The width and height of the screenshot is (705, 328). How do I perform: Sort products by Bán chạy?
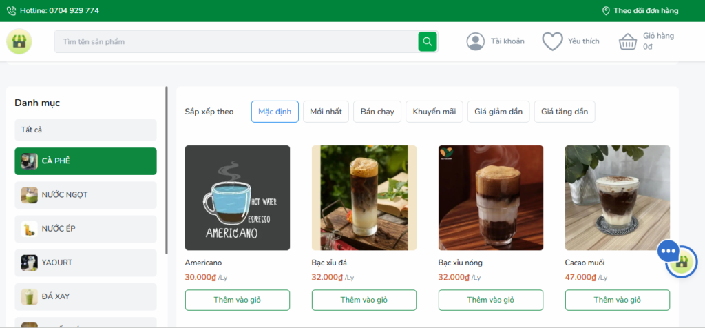coord(377,112)
